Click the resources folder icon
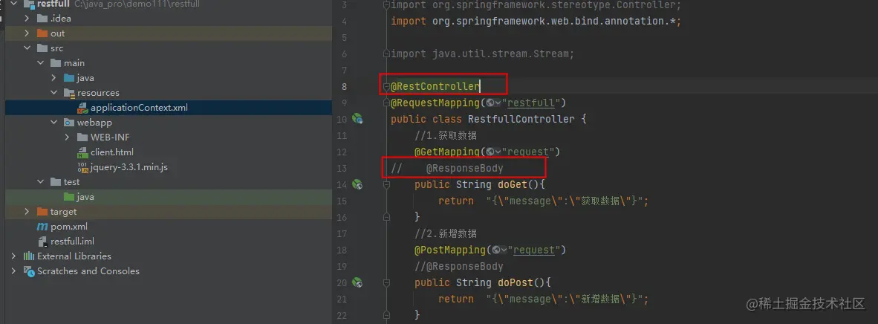Screen dimensions: 878x324 coord(69,92)
